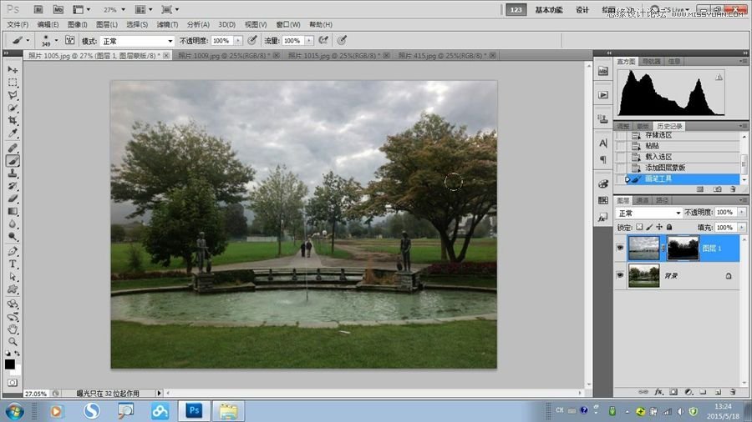Viewport: 752px width, 422px height.
Task: Toggle Quick Mask mode
Action: [x=13, y=383]
